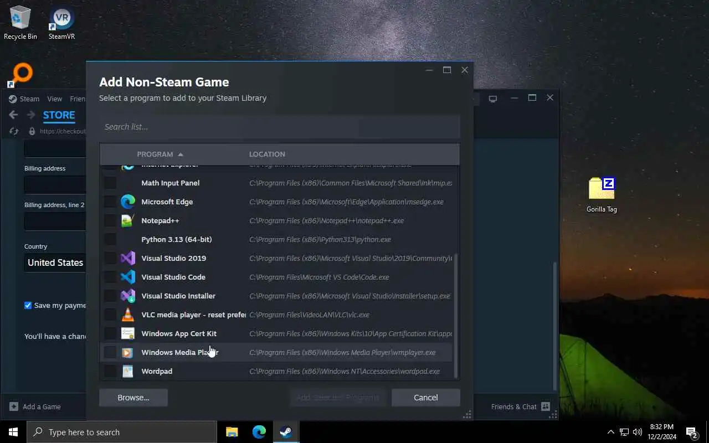Open the notification center icon

pyautogui.click(x=691, y=432)
